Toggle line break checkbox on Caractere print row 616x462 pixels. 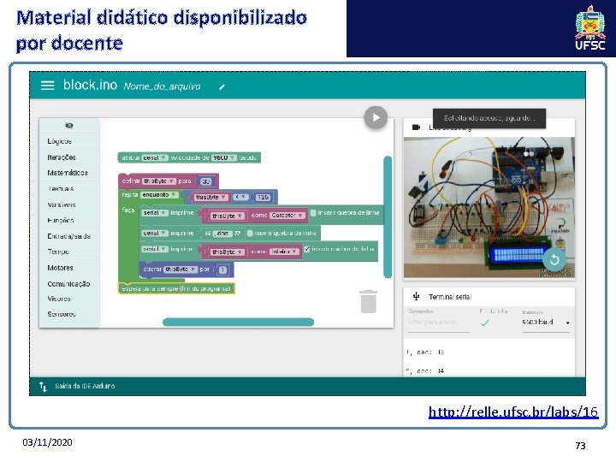coord(313,213)
